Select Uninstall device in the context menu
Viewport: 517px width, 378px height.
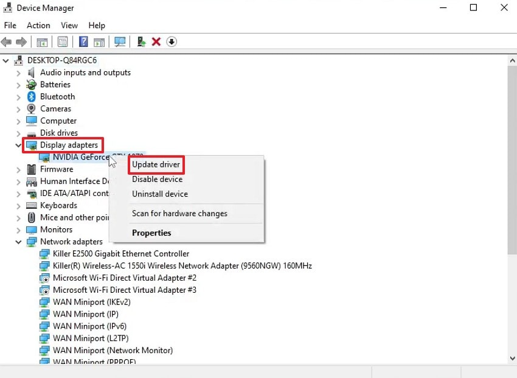click(159, 194)
